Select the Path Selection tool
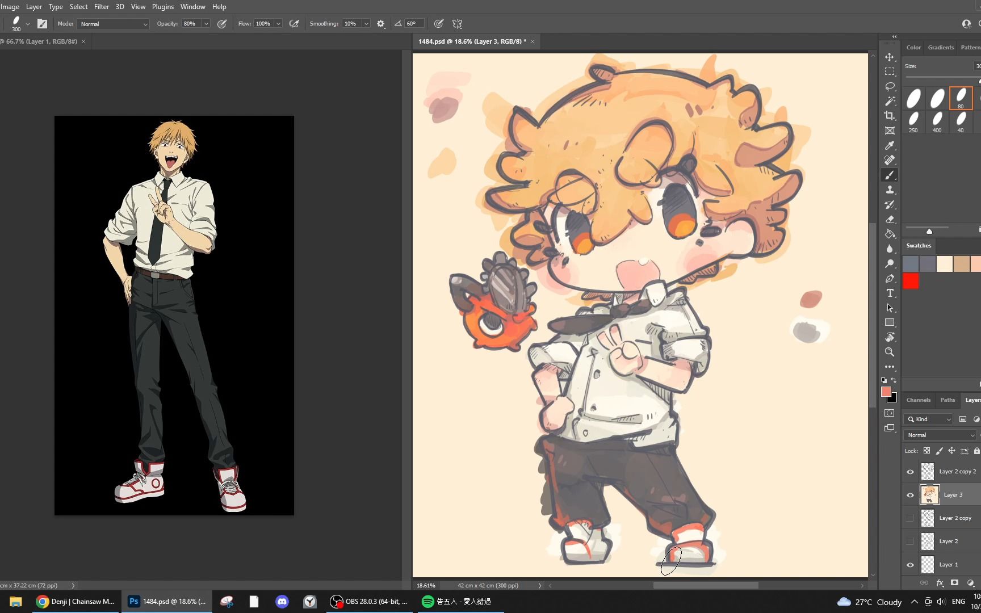Image resolution: width=981 pixels, height=613 pixels. click(x=890, y=308)
